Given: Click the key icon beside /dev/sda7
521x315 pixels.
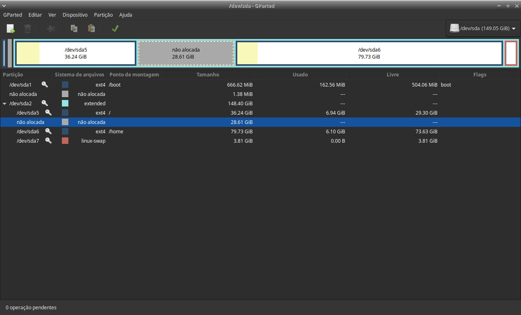Looking at the screenshot, I should click(x=48, y=141).
